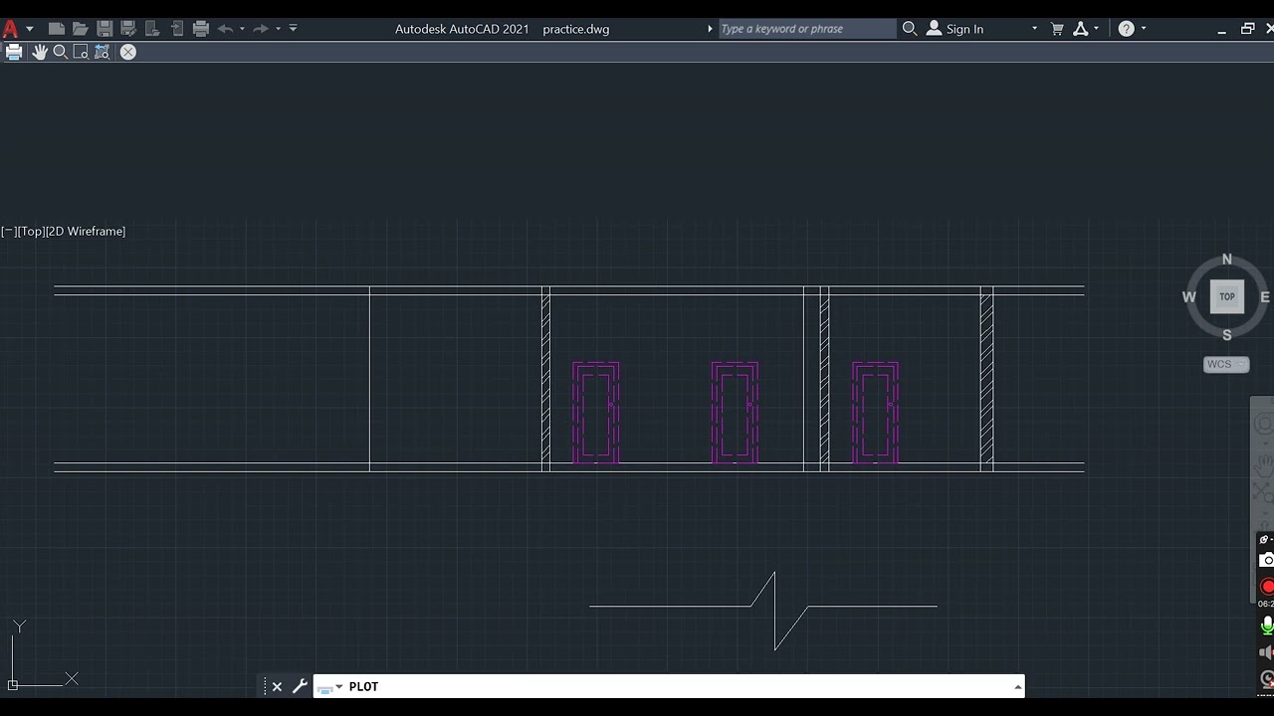
Task: Open the Redo history dropdown arrow
Action: coord(278,29)
